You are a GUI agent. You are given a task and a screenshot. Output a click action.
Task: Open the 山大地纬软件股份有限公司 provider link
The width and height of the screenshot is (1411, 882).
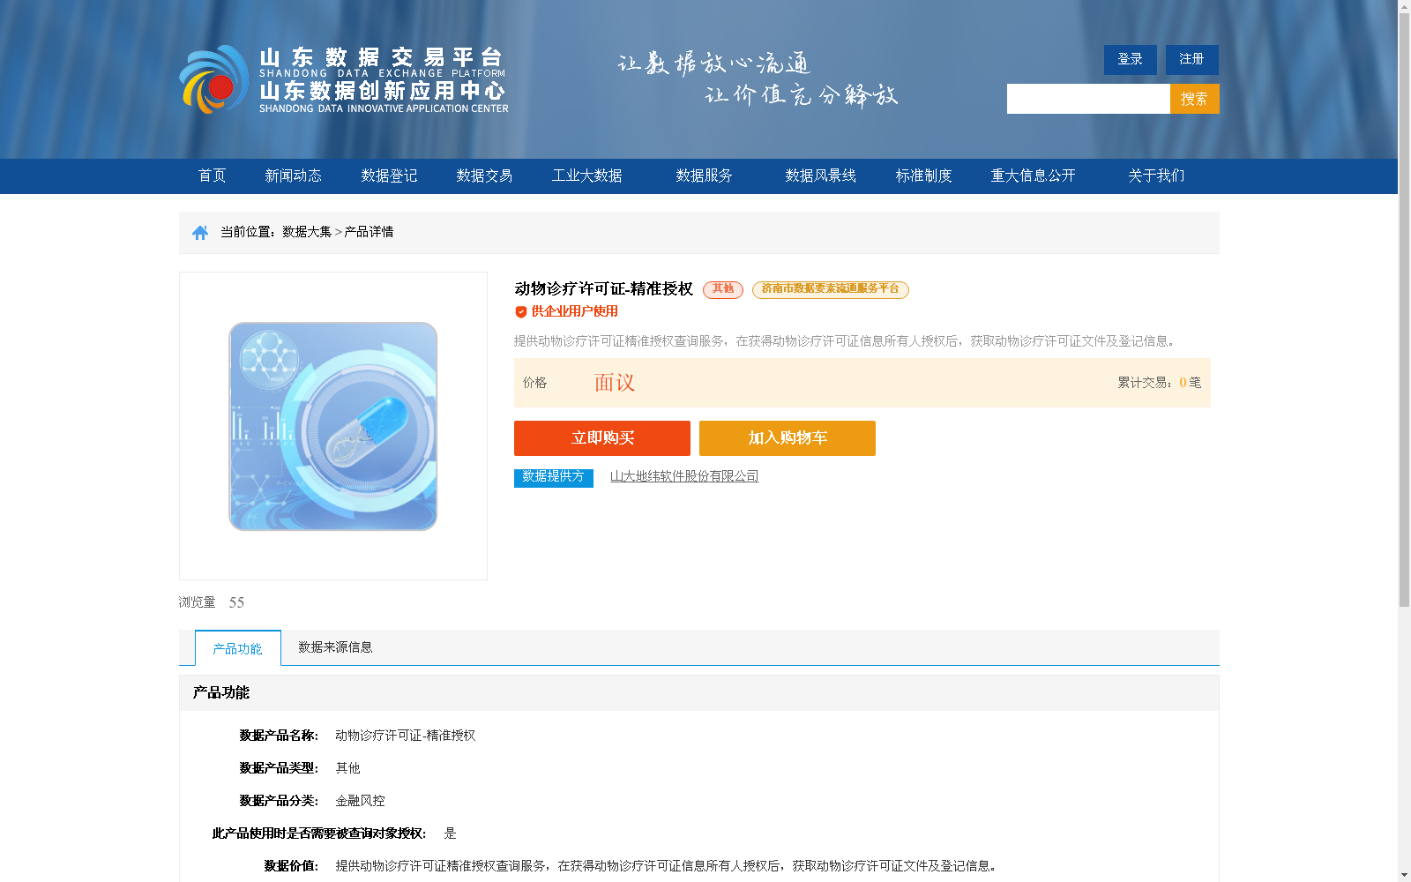[685, 476]
